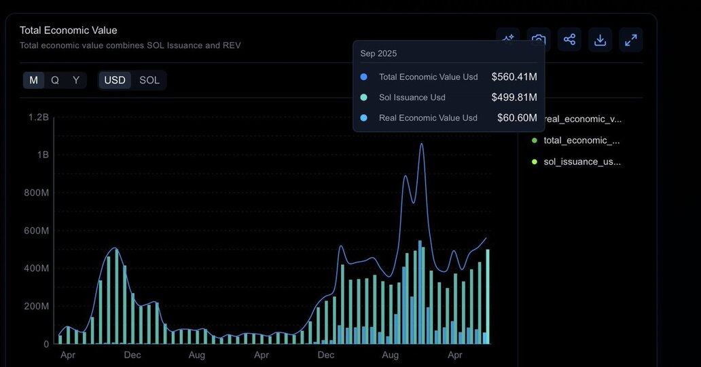Viewport: 701px width, 367px height.
Task: Click the Total Economic Value title
Action: coord(68,31)
